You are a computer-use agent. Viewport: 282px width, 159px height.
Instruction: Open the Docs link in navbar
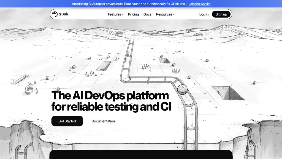click(x=147, y=14)
